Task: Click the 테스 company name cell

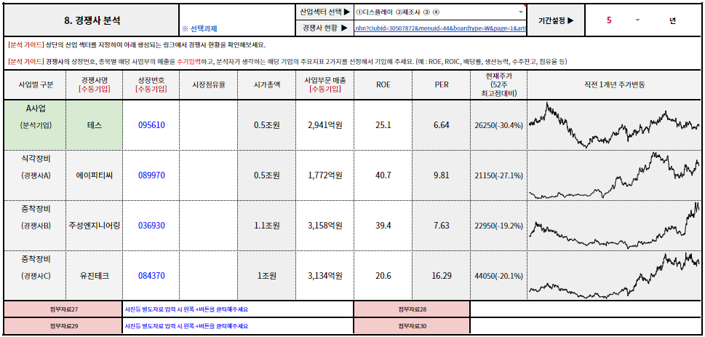Action: click(95, 125)
